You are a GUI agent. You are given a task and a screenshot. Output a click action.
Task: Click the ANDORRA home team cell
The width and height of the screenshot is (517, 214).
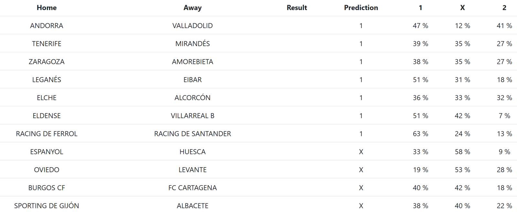coord(47,26)
